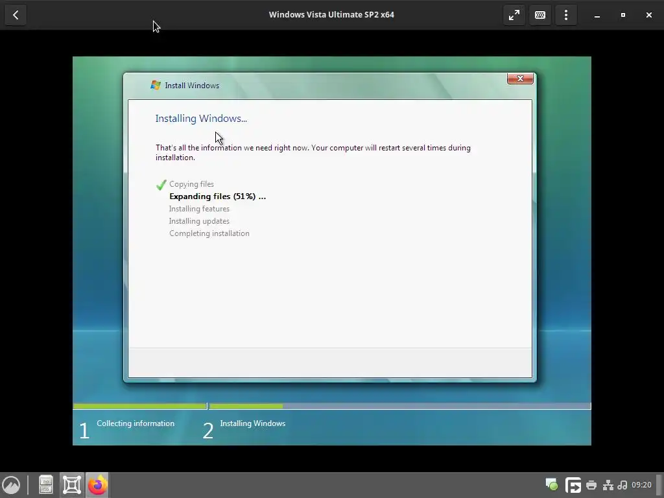Click 'Collecting information' stage label
Screen dimensions: 664x498
click(x=136, y=423)
